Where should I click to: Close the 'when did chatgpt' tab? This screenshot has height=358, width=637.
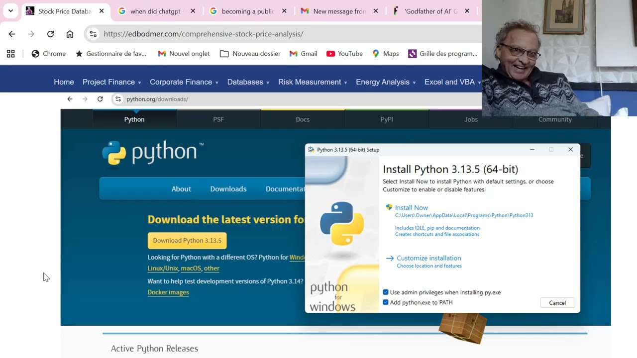pos(193,11)
